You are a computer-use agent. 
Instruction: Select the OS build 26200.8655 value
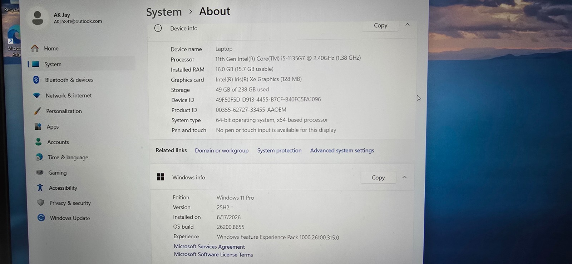231,227
